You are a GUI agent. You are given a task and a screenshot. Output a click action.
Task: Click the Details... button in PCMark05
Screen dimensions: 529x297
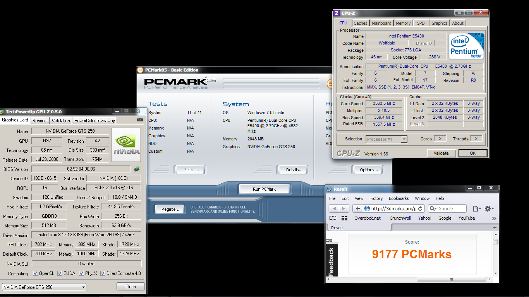(x=294, y=170)
